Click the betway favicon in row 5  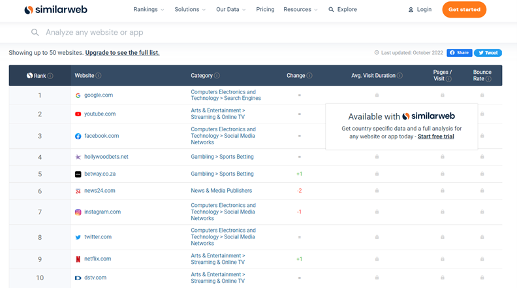click(78, 174)
